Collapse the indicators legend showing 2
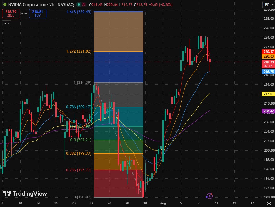The image size is (275, 207). pos(7,23)
